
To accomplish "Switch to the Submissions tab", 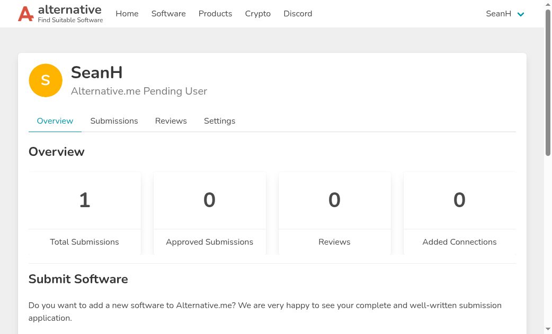I will [x=114, y=121].
